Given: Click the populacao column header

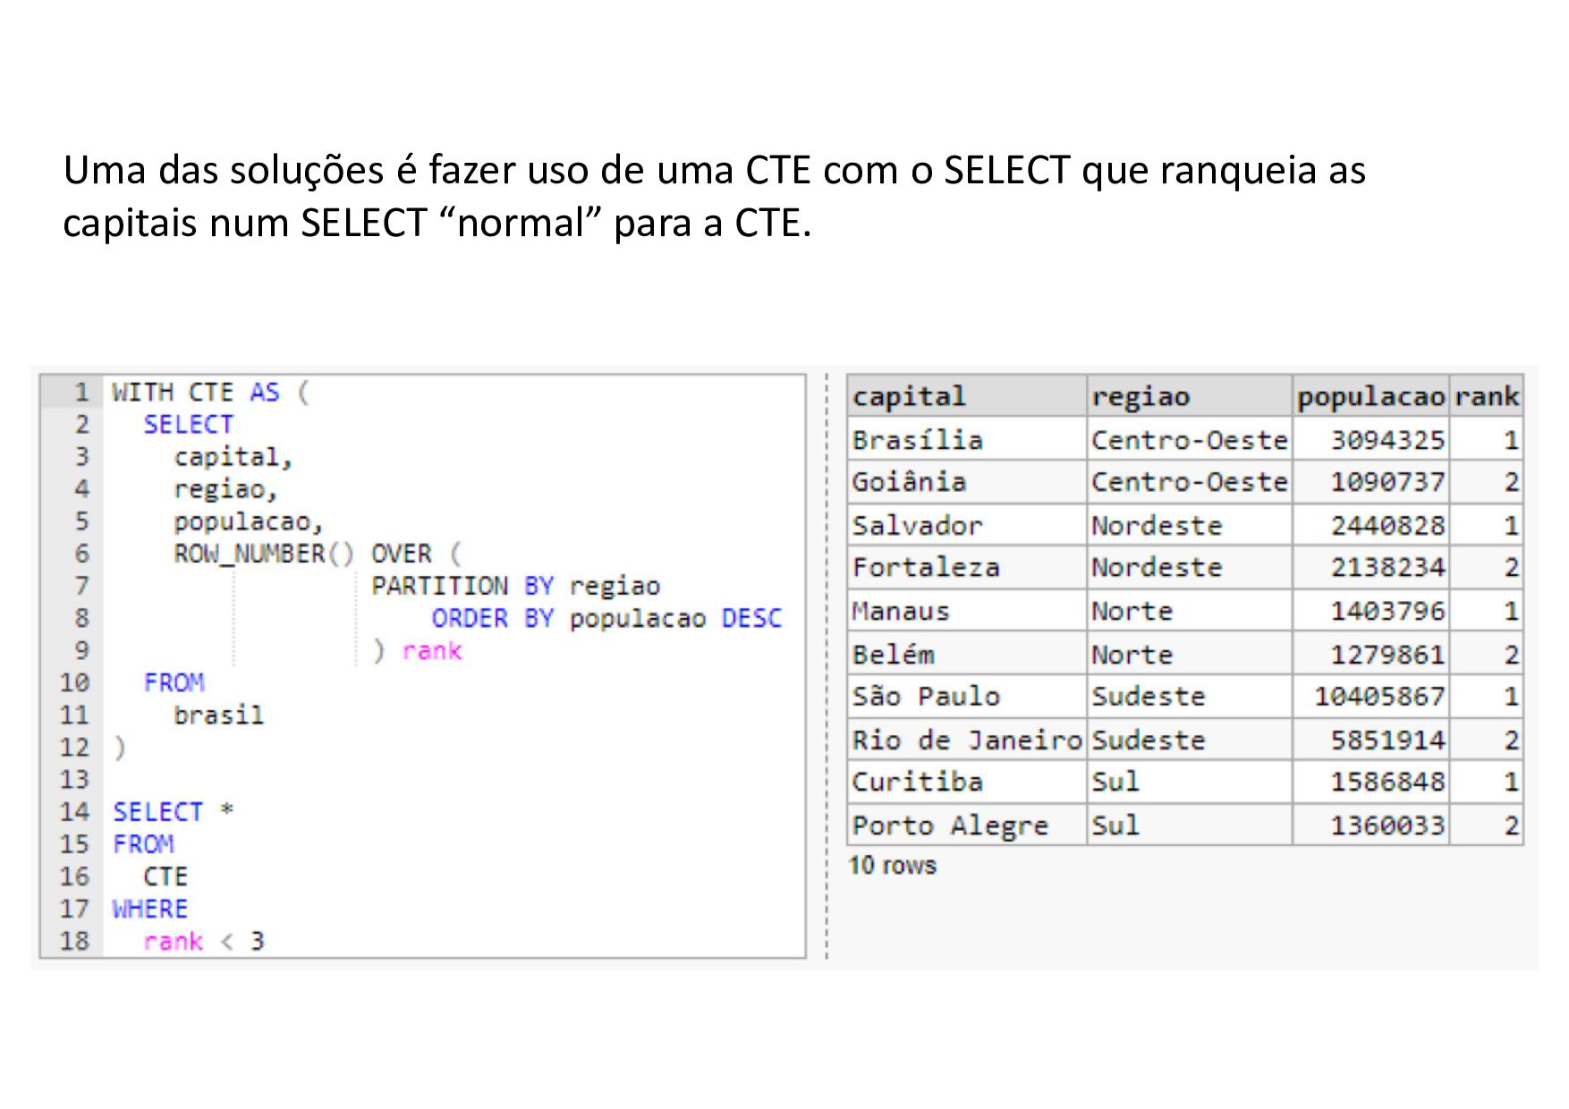Looking at the screenshot, I should coord(1370,396).
